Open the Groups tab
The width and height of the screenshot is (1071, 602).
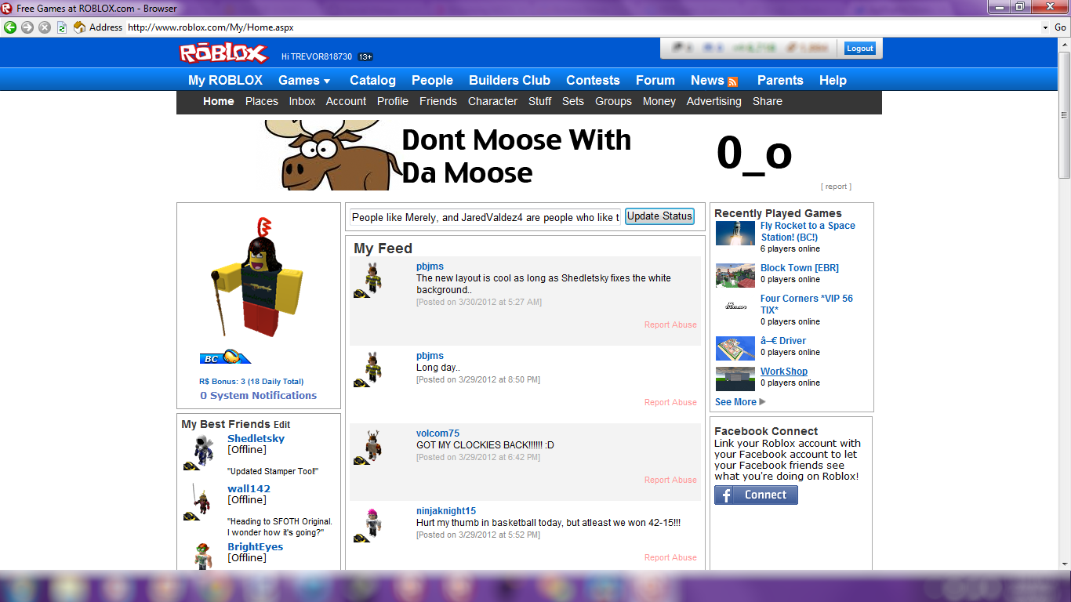click(613, 101)
